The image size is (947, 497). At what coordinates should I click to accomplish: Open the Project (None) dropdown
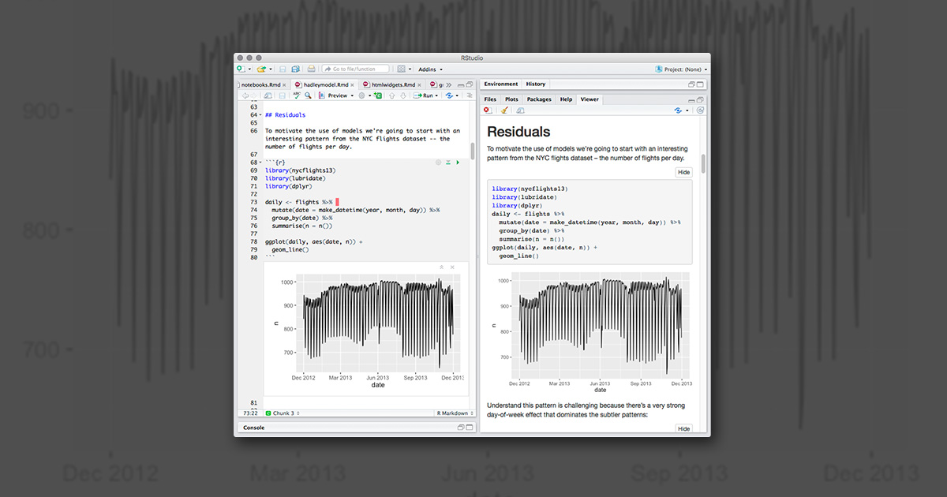coord(683,69)
